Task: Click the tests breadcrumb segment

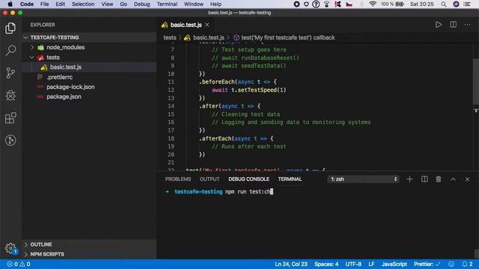Action: pos(170,37)
